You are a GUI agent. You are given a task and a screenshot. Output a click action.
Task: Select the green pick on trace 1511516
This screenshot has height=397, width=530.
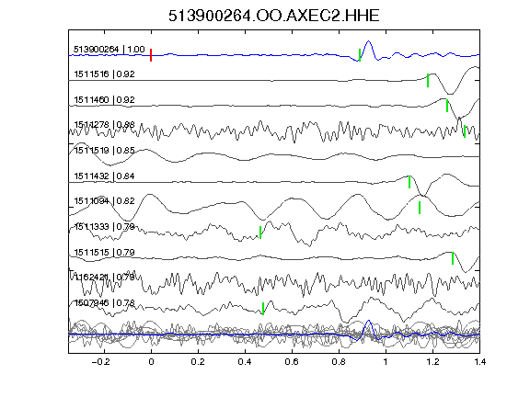click(x=428, y=80)
